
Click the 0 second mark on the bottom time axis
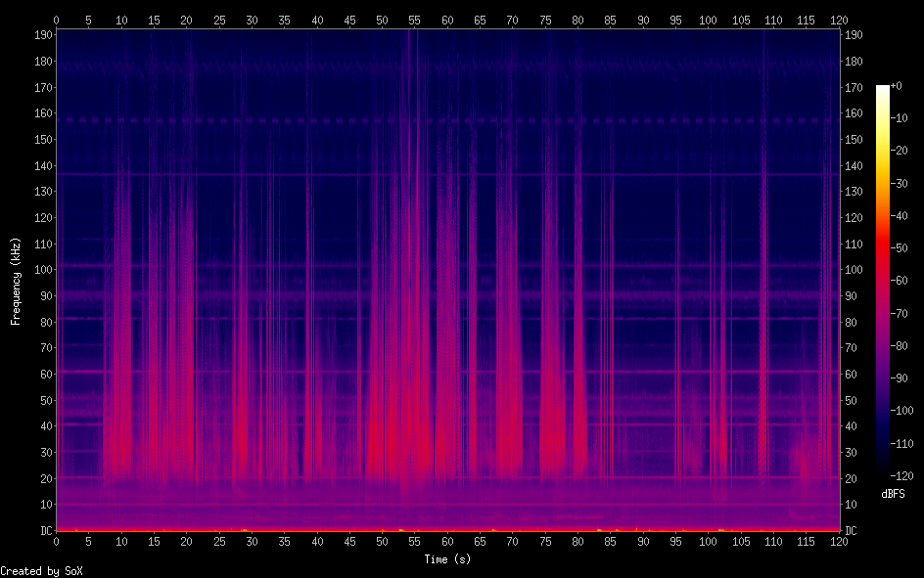[56, 541]
